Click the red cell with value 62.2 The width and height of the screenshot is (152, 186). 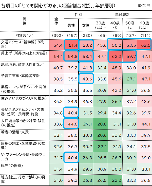(115, 56)
